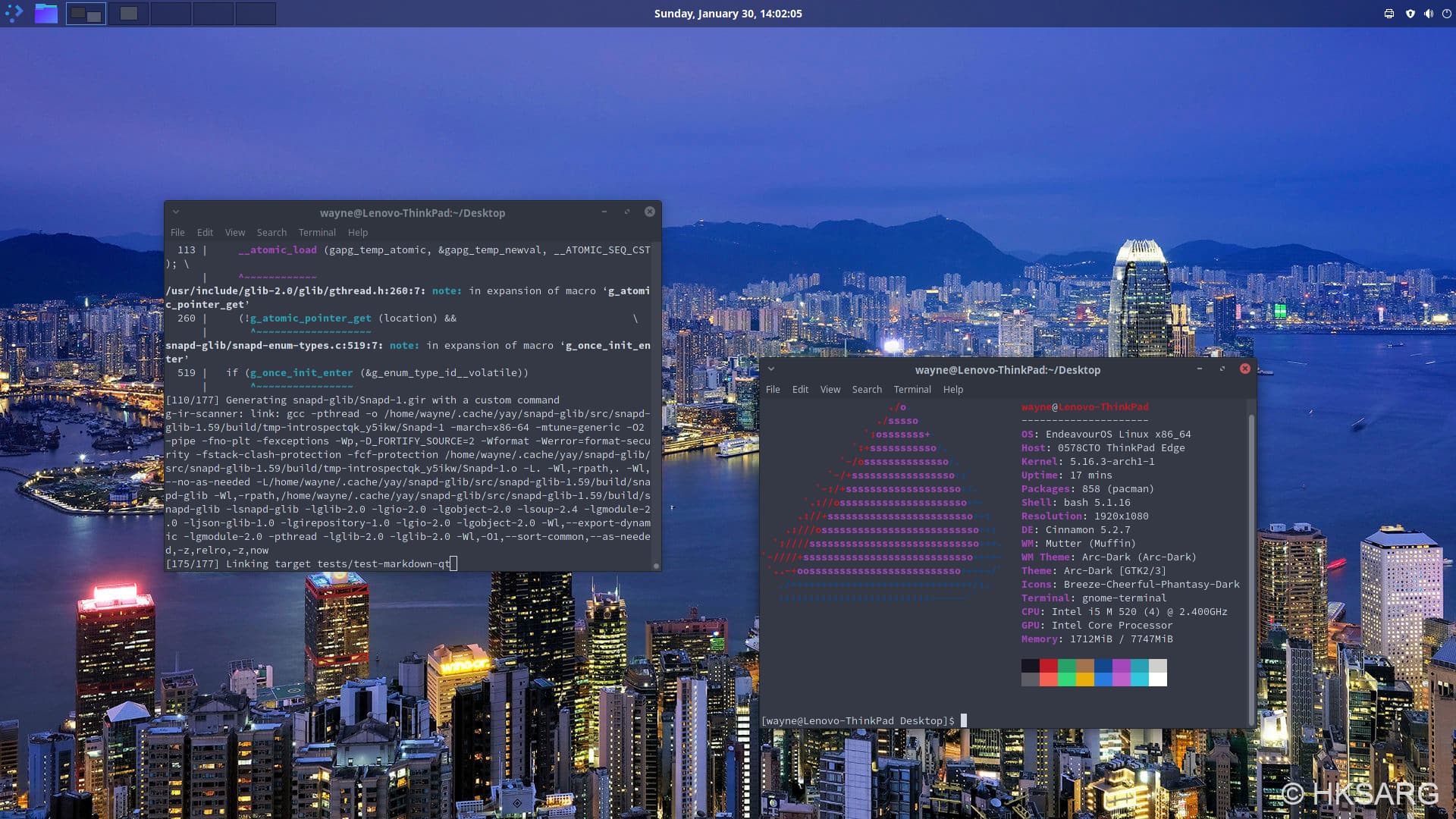Screen dimensions: 1456x819
Task: Open the application menu launcher icon
Action: click(14, 13)
